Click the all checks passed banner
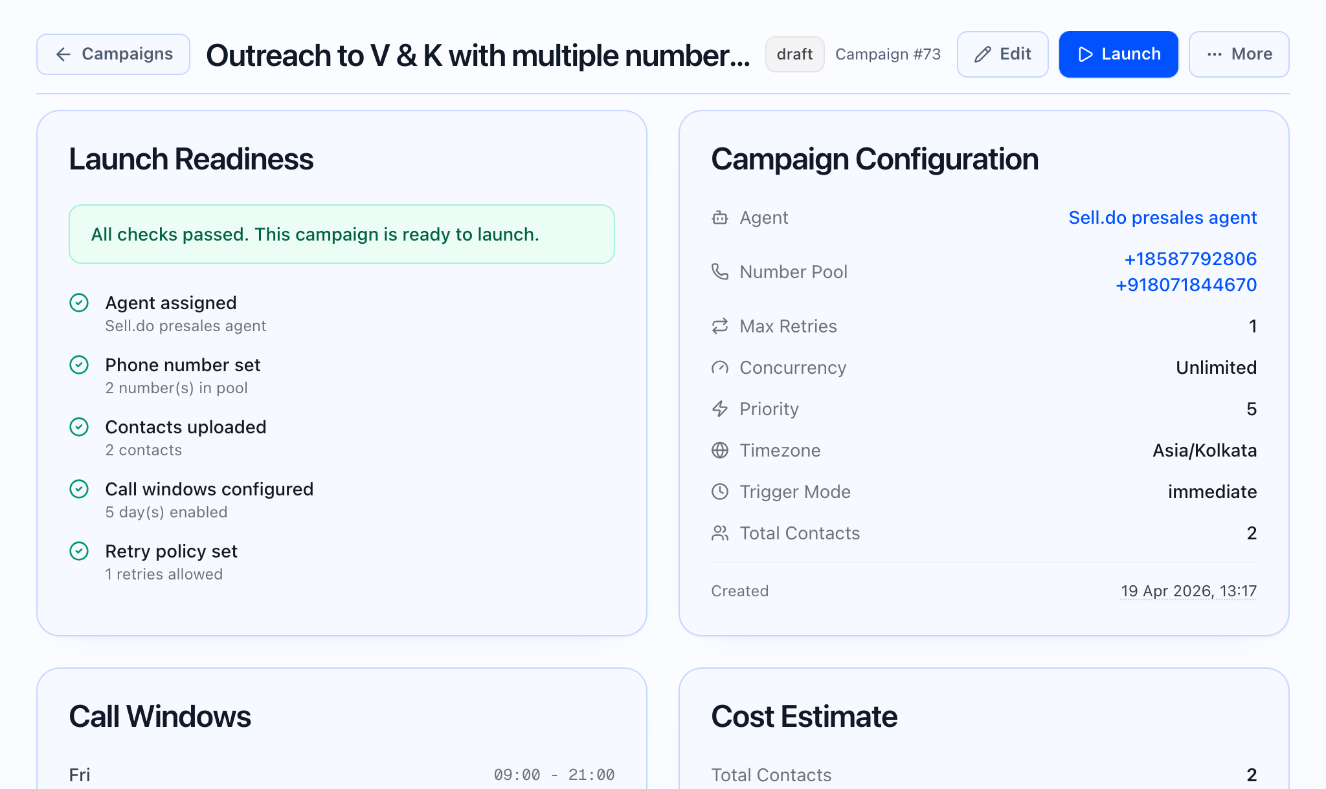 click(342, 234)
